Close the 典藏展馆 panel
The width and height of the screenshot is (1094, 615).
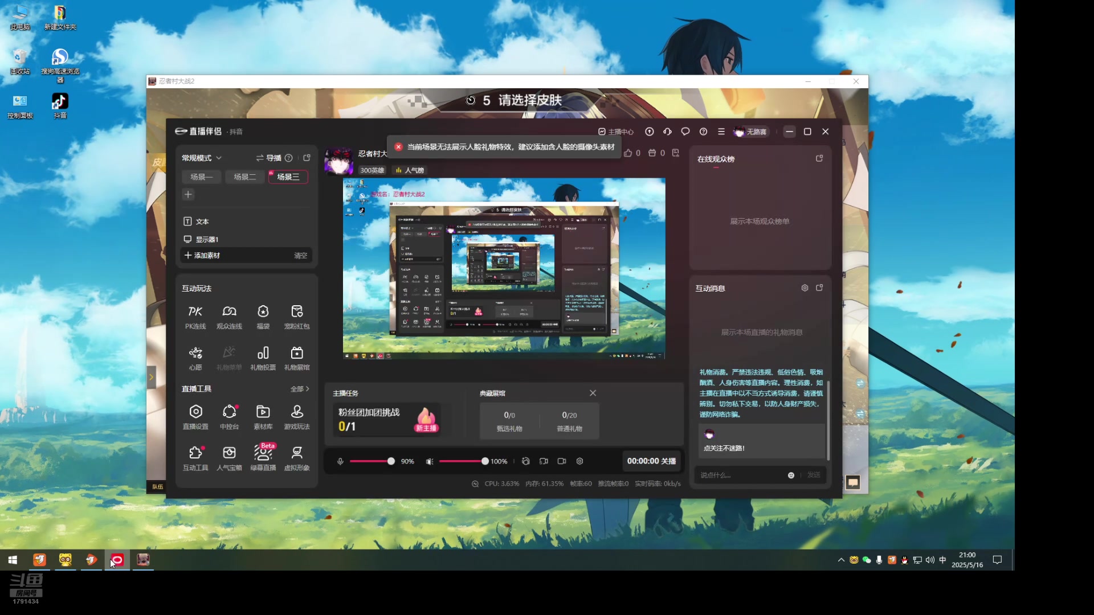tap(593, 393)
